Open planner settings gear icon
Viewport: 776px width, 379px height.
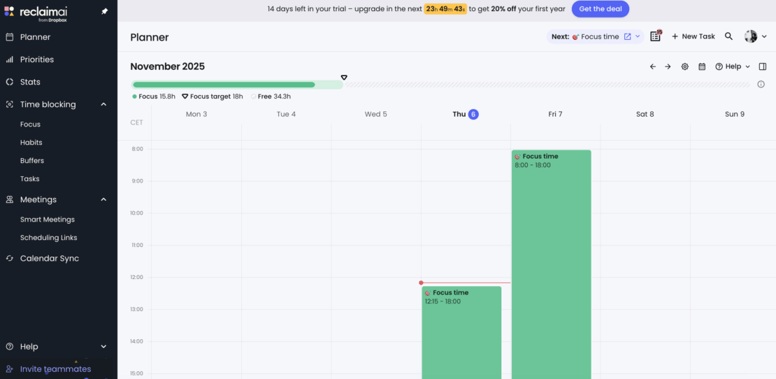(x=684, y=66)
